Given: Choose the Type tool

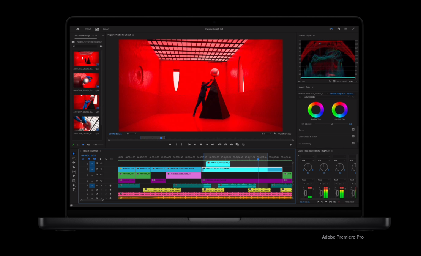Looking at the screenshot, I should click(x=74, y=190).
